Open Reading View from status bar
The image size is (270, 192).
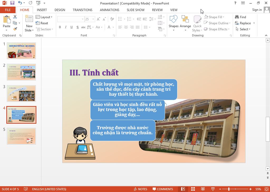203,189
